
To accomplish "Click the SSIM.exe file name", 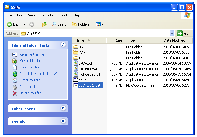I will (x=86, y=80).
